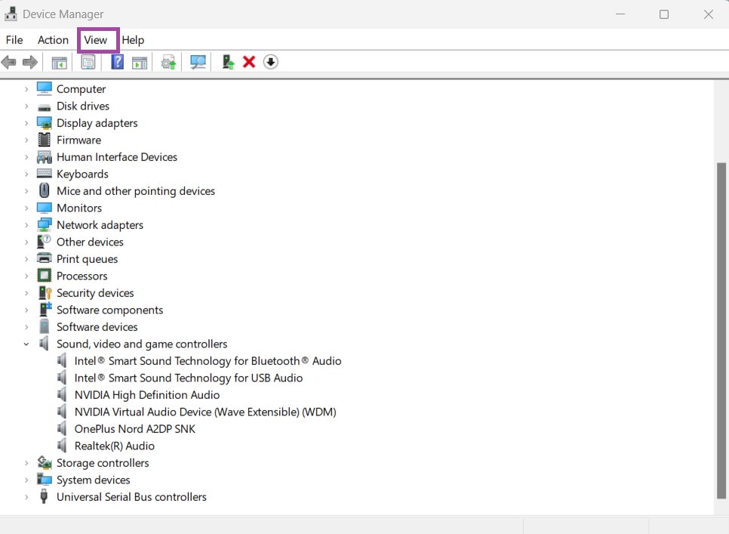Click the Back arrow toolbar icon
729x534 pixels.
[9, 62]
